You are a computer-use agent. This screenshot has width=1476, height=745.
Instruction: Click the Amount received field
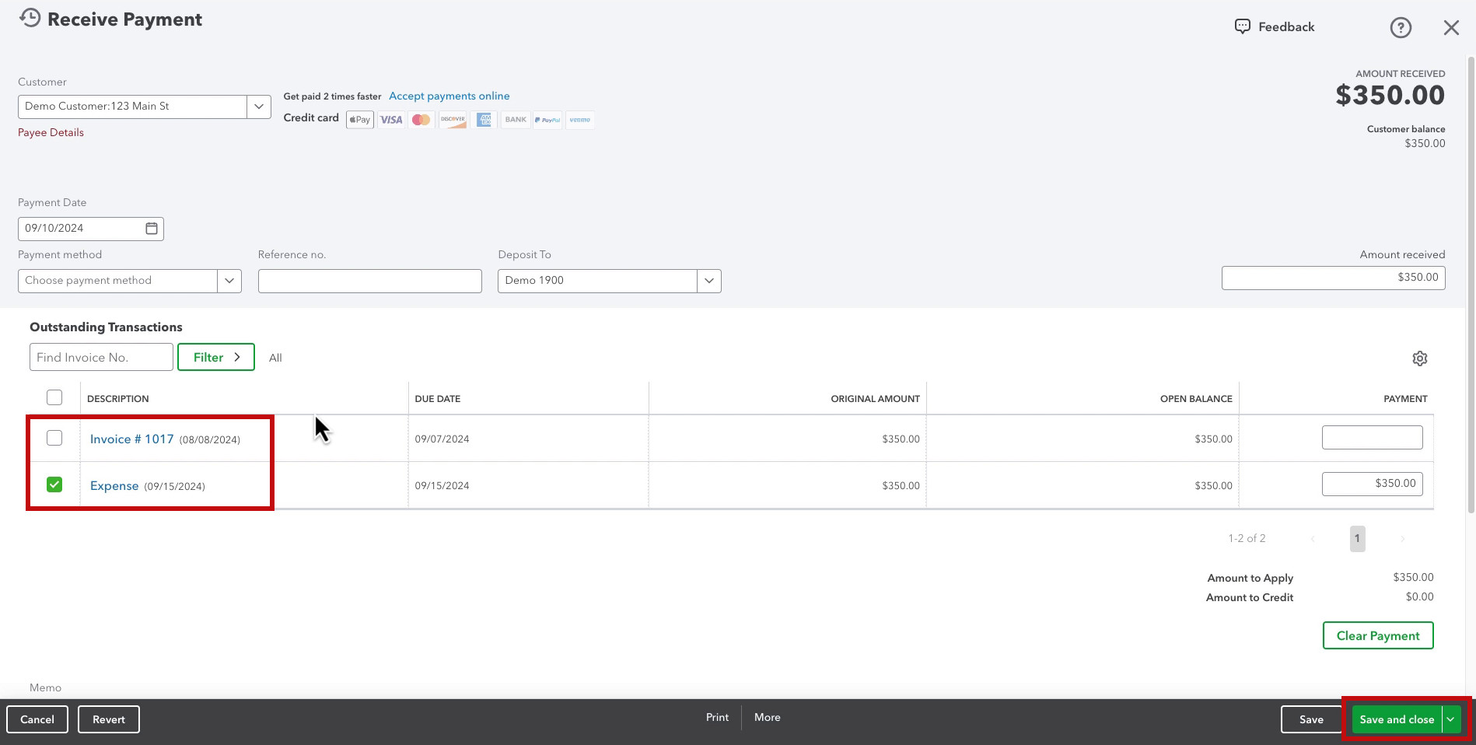1333,278
